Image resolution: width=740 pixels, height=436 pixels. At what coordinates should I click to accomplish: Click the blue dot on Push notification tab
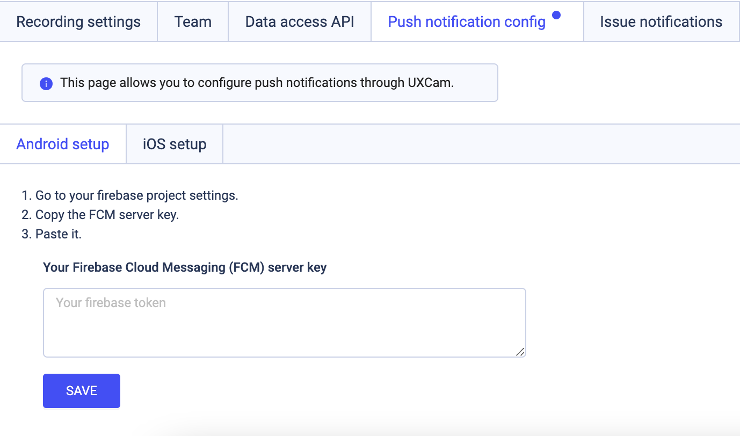(556, 15)
